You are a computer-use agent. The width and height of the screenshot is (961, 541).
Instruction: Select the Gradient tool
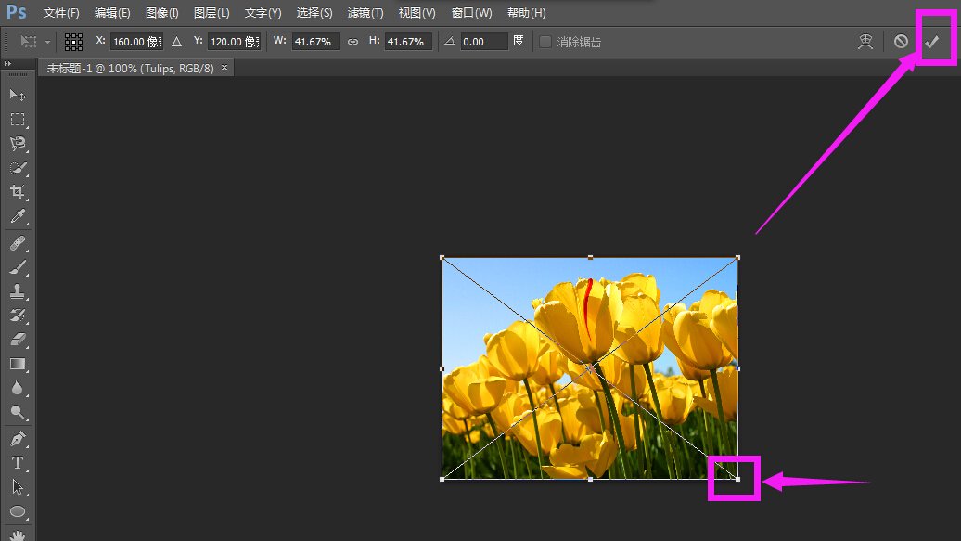click(x=18, y=364)
